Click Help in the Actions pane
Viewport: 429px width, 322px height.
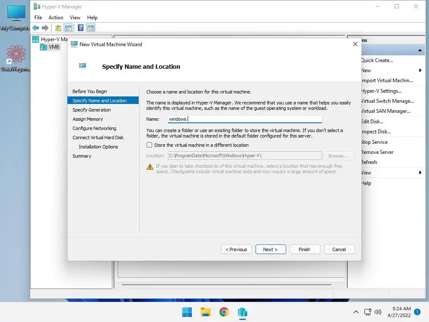coord(366,183)
